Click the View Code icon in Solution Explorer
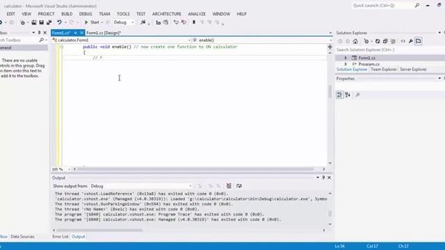The image size is (445, 250). (403, 42)
